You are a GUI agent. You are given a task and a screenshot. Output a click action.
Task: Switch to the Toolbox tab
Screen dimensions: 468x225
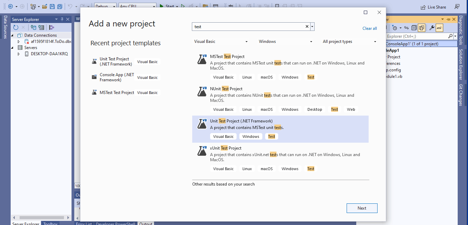tap(50, 224)
